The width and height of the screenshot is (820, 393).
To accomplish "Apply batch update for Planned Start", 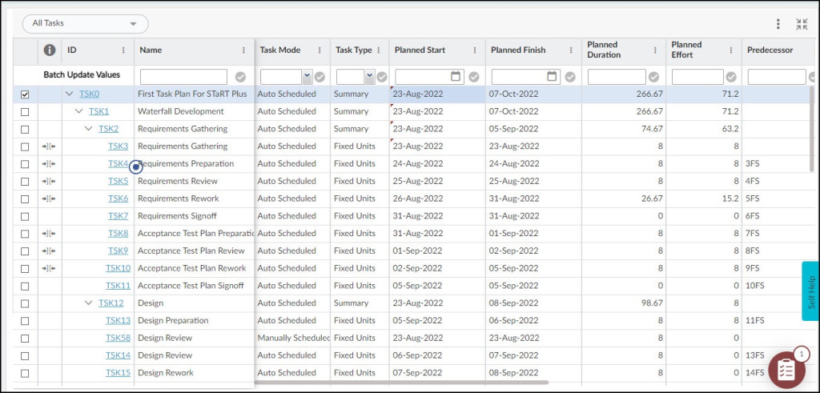I will (x=474, y=77).
